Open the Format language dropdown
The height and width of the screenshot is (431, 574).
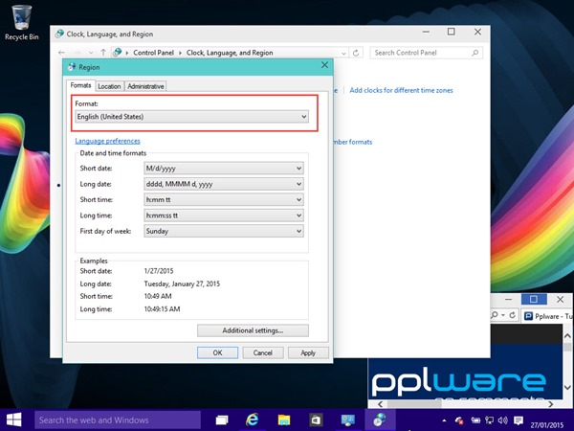192,117
